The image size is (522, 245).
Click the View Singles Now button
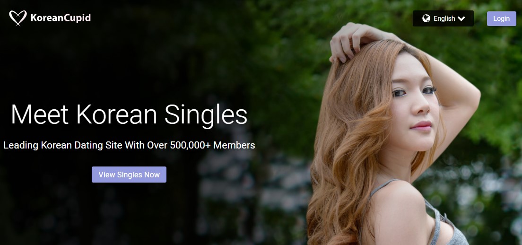point(129,175)
